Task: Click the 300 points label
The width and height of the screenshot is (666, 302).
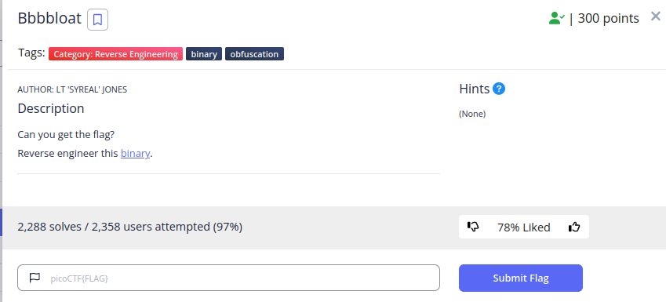Action: coord(608,18)
